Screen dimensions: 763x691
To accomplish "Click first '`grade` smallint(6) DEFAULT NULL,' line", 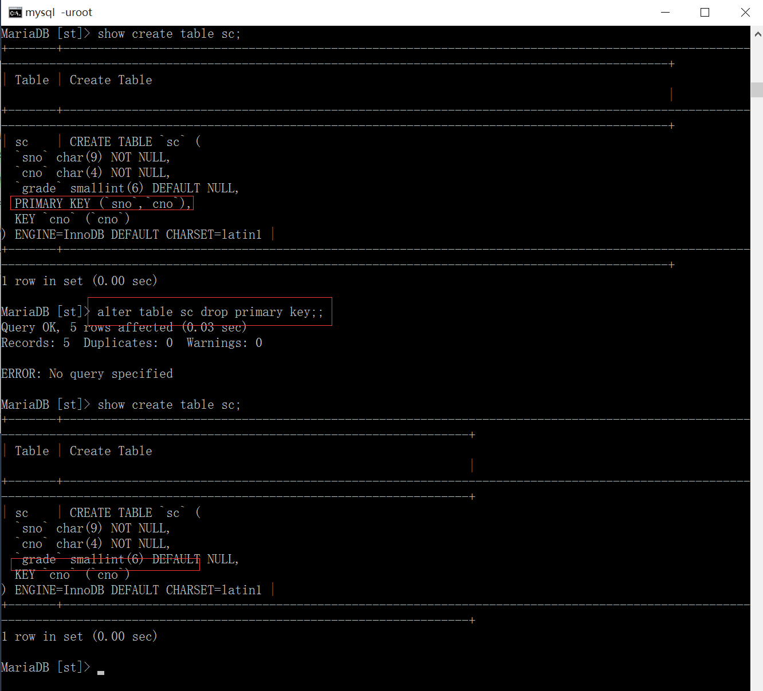I will (x=127, y=188).
